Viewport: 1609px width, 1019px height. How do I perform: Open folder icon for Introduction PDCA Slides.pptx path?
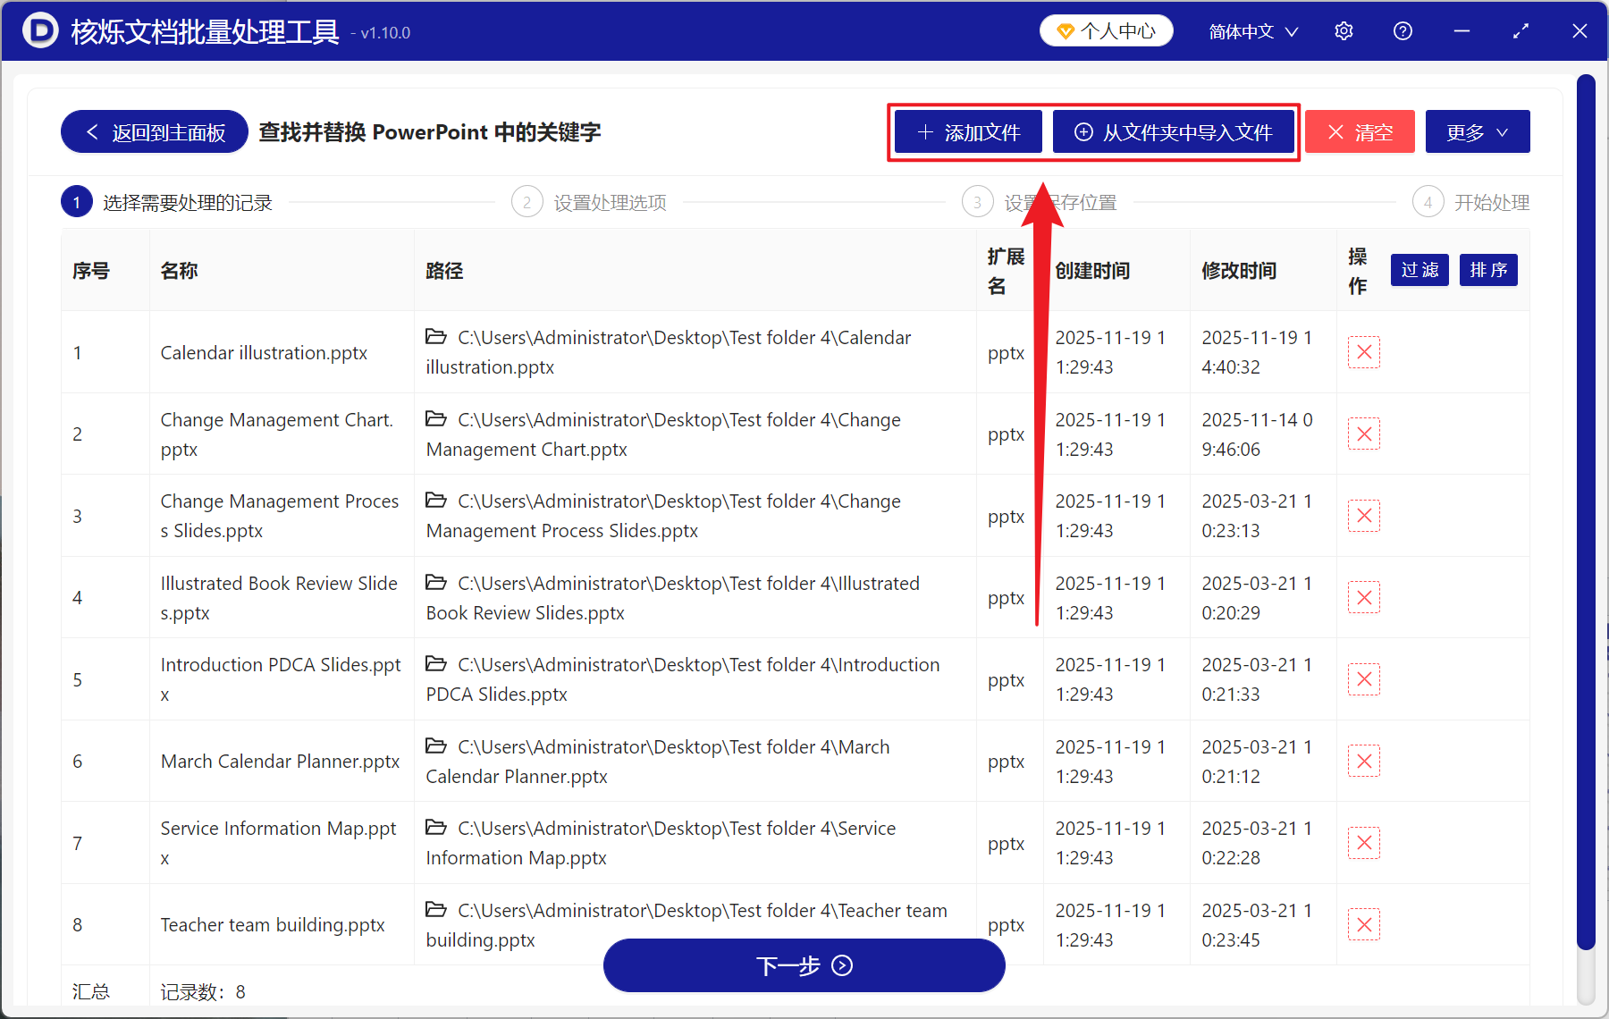pyautogui.click(x=436, y=664)
